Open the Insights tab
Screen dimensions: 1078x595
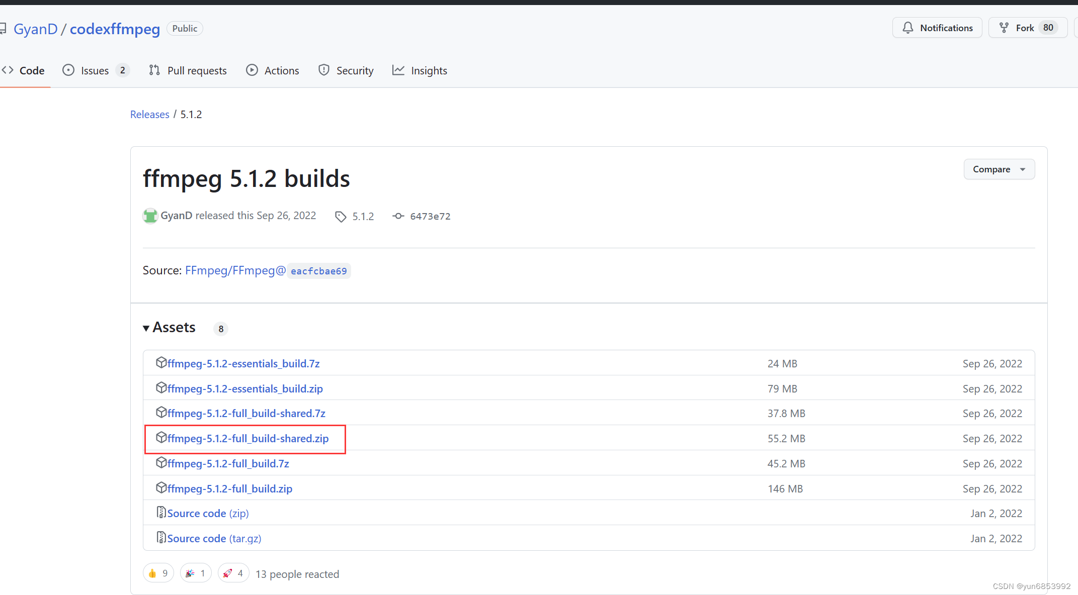(420, 71)
